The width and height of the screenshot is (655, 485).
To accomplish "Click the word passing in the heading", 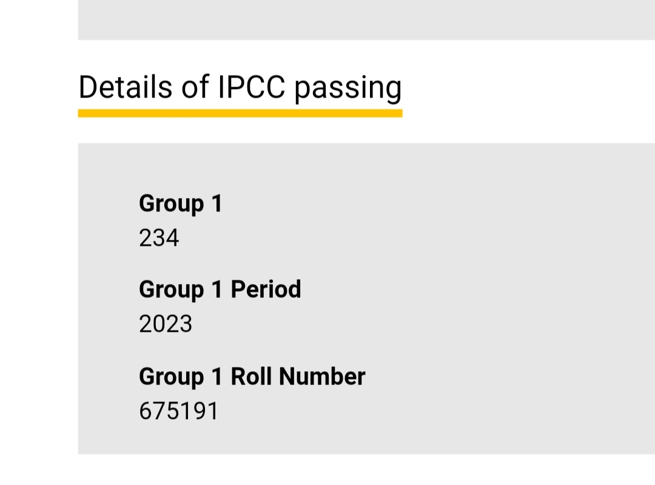I will click(x=348, y=88).
